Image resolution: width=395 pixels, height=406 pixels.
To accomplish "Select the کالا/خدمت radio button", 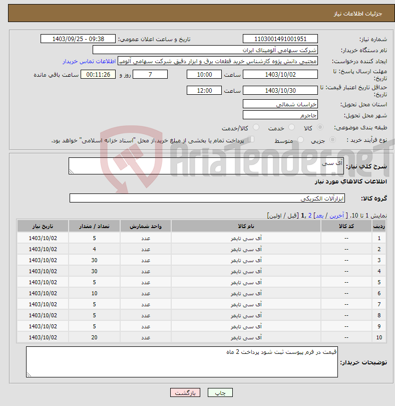I will (256, 127).
